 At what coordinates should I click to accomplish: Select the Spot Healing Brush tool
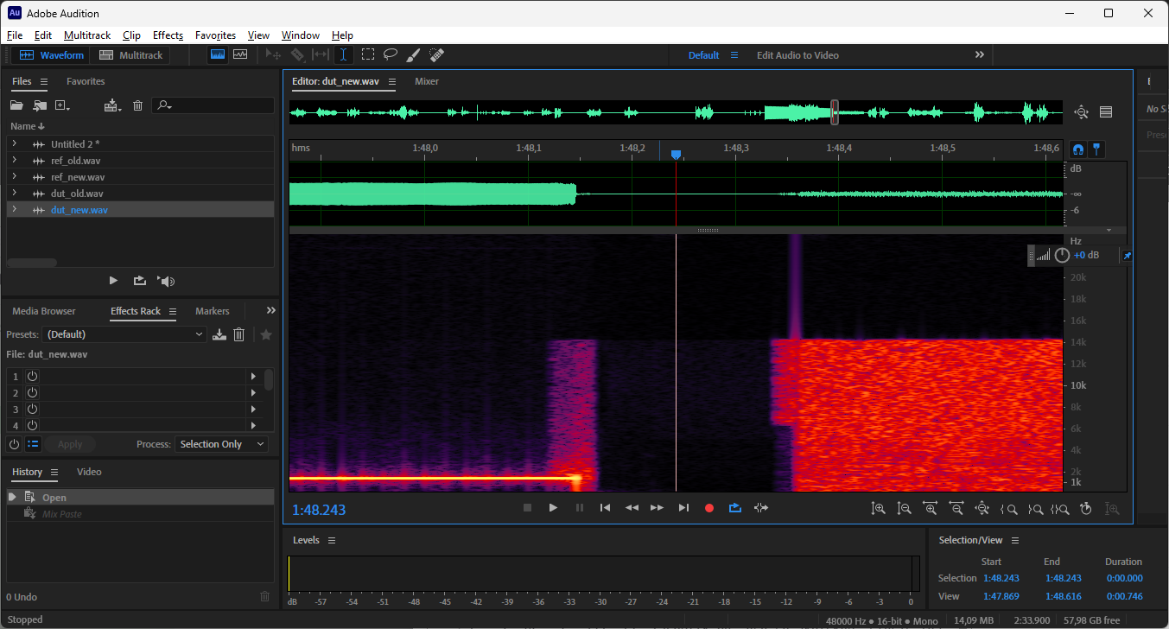437,54
